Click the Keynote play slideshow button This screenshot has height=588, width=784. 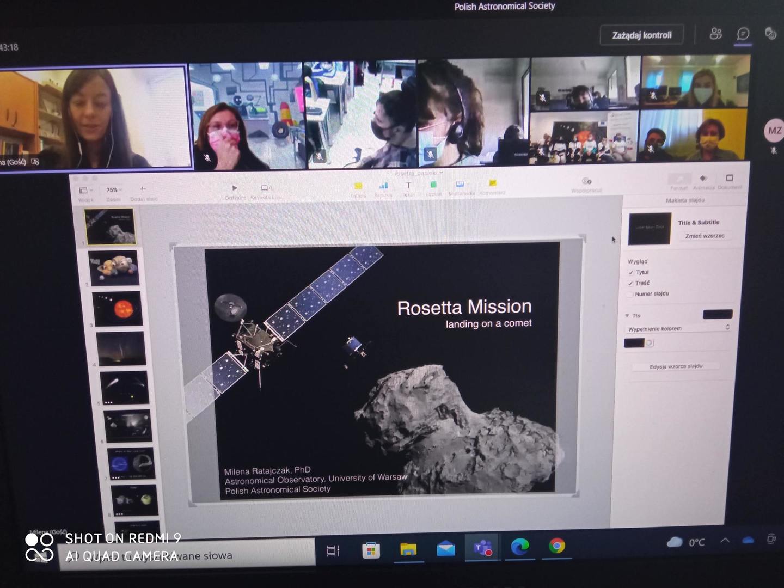[x=235, y=188]
